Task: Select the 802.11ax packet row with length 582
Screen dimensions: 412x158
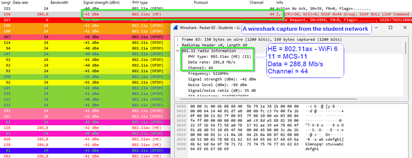Action: click(x=85, y=156)
